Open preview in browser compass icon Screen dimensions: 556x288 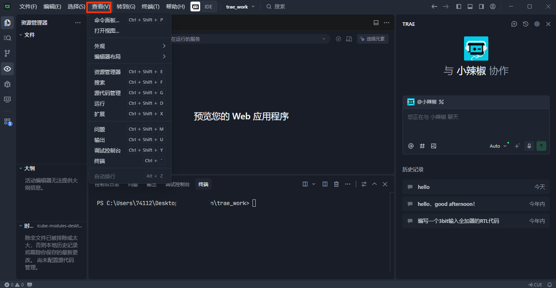pos(339,39)
